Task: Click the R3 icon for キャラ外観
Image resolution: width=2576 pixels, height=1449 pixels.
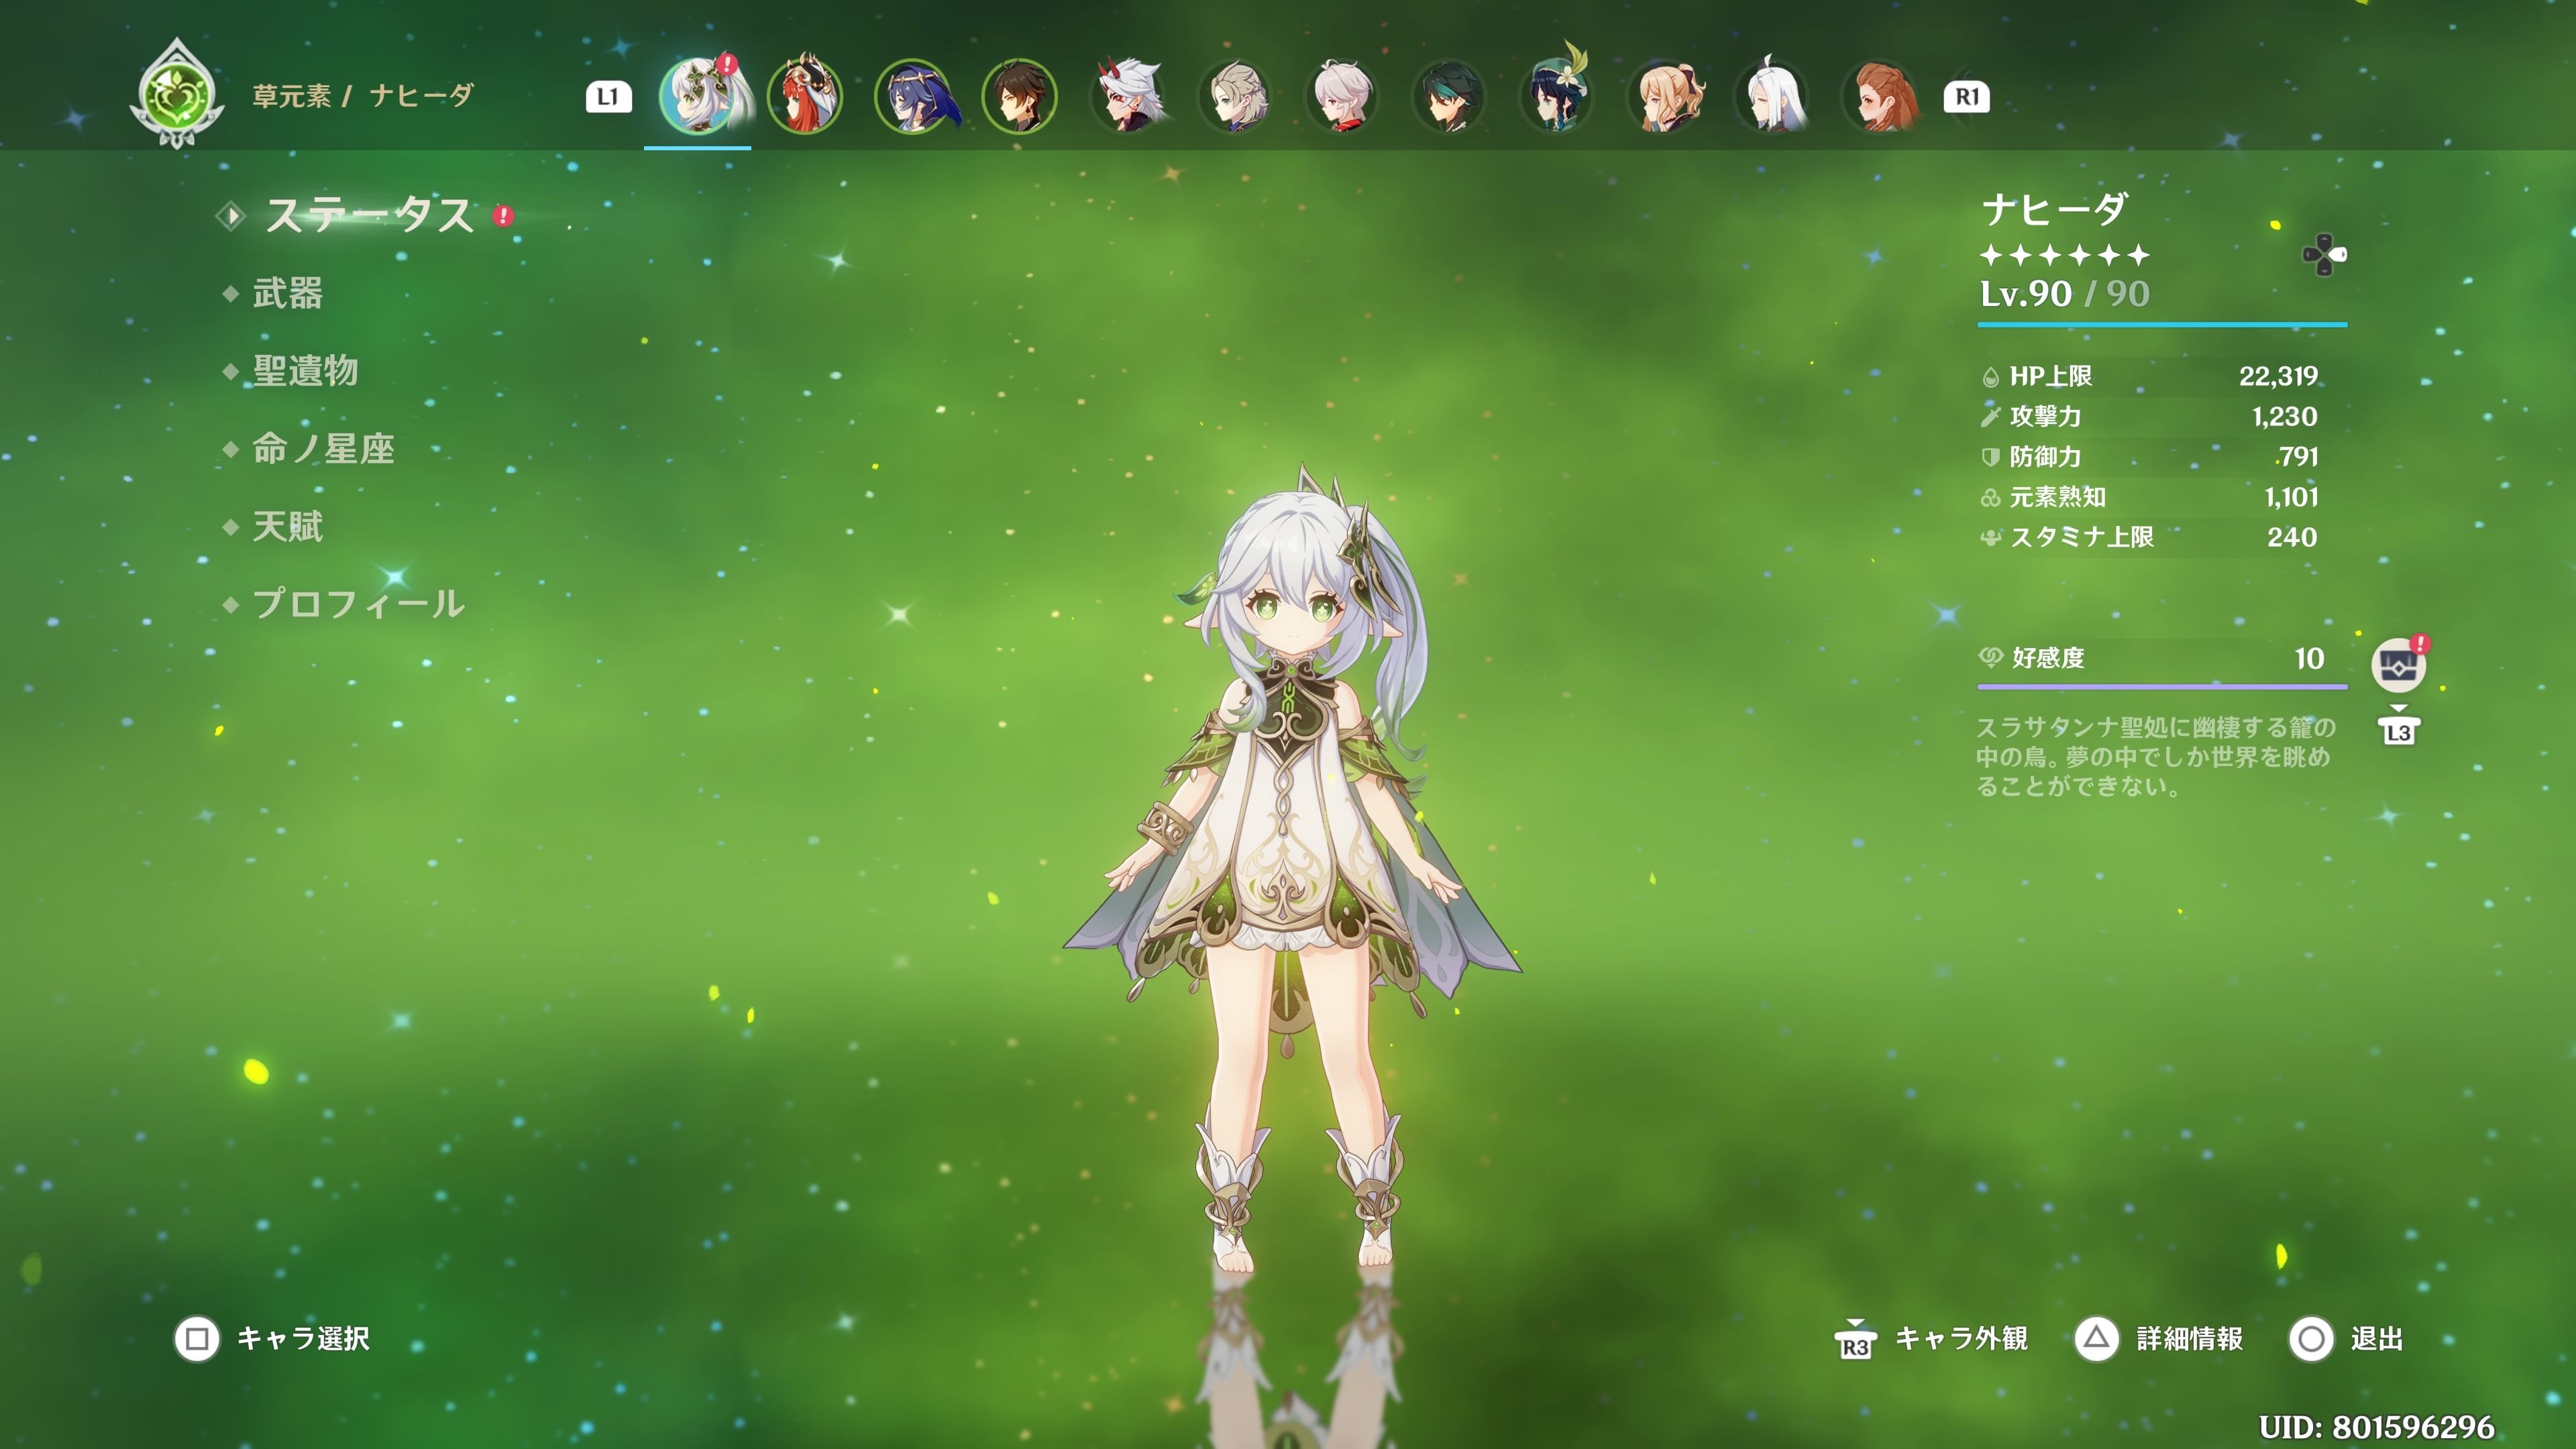Action: click(1855, 1340)
